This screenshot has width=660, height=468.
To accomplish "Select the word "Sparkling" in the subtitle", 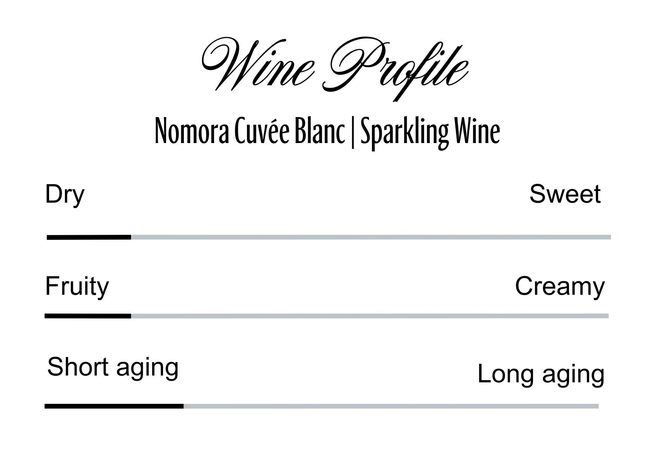I will (x=404, y=132).
